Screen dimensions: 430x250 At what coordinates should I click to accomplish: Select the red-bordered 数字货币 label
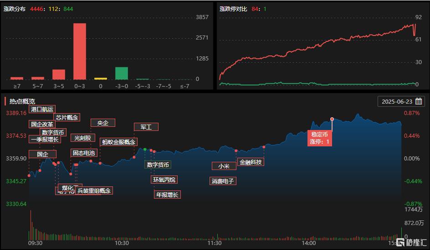tap(53, 132)
